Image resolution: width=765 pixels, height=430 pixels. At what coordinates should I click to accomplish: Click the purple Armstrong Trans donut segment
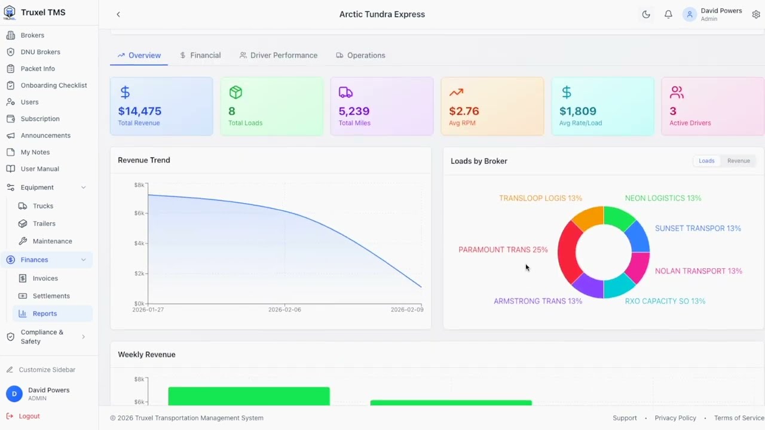point(589,287)
